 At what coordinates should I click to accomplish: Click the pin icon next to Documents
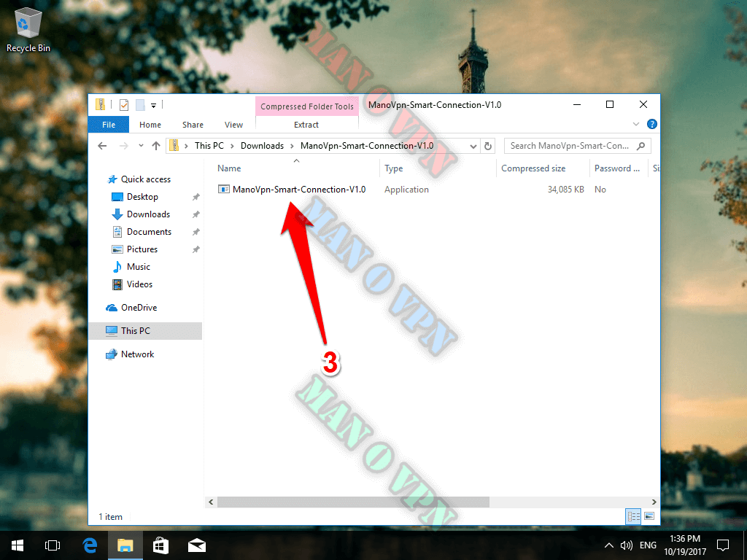point(196,232)
